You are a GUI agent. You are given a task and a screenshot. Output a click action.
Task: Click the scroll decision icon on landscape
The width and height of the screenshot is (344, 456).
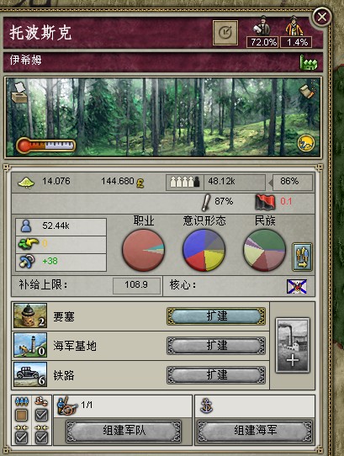tap(308, 91)
